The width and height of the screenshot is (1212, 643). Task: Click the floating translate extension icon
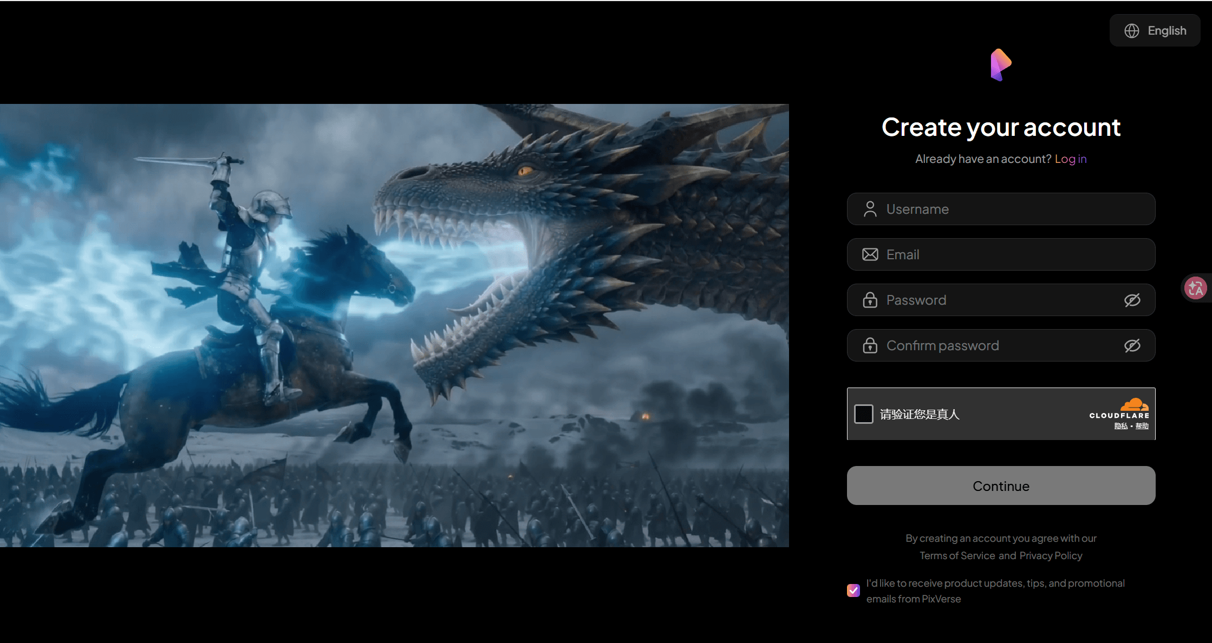[x=1195, y=288]
